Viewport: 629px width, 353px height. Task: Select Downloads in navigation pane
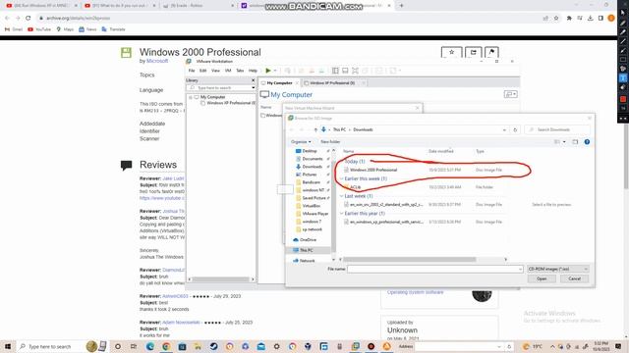[x=313, y=167]
